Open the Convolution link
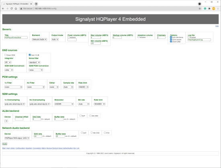221x168 pixels. [37, 148]
